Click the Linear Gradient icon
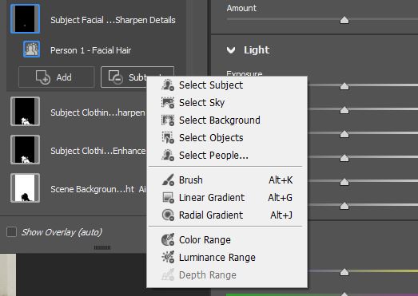The width and height of the screenshot is (418, 296). 168,198
